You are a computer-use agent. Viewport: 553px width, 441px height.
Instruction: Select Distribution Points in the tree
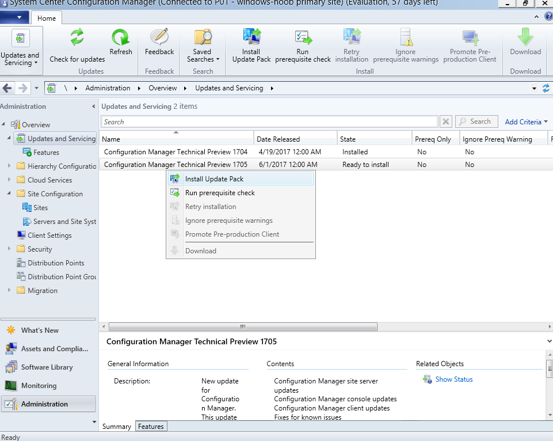pyautogui.click(x=56, y=263)
